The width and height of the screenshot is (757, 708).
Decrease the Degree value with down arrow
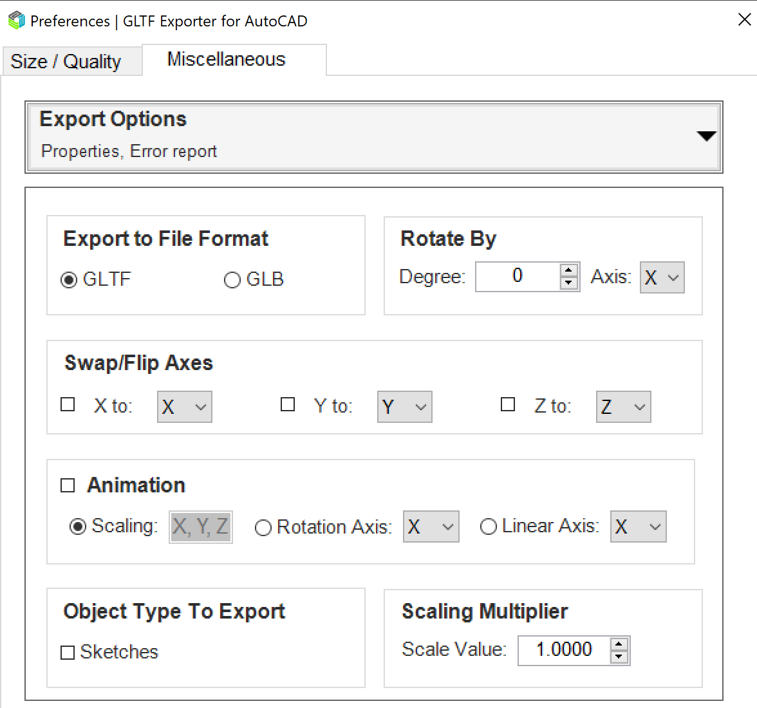(x=568, y=283)
